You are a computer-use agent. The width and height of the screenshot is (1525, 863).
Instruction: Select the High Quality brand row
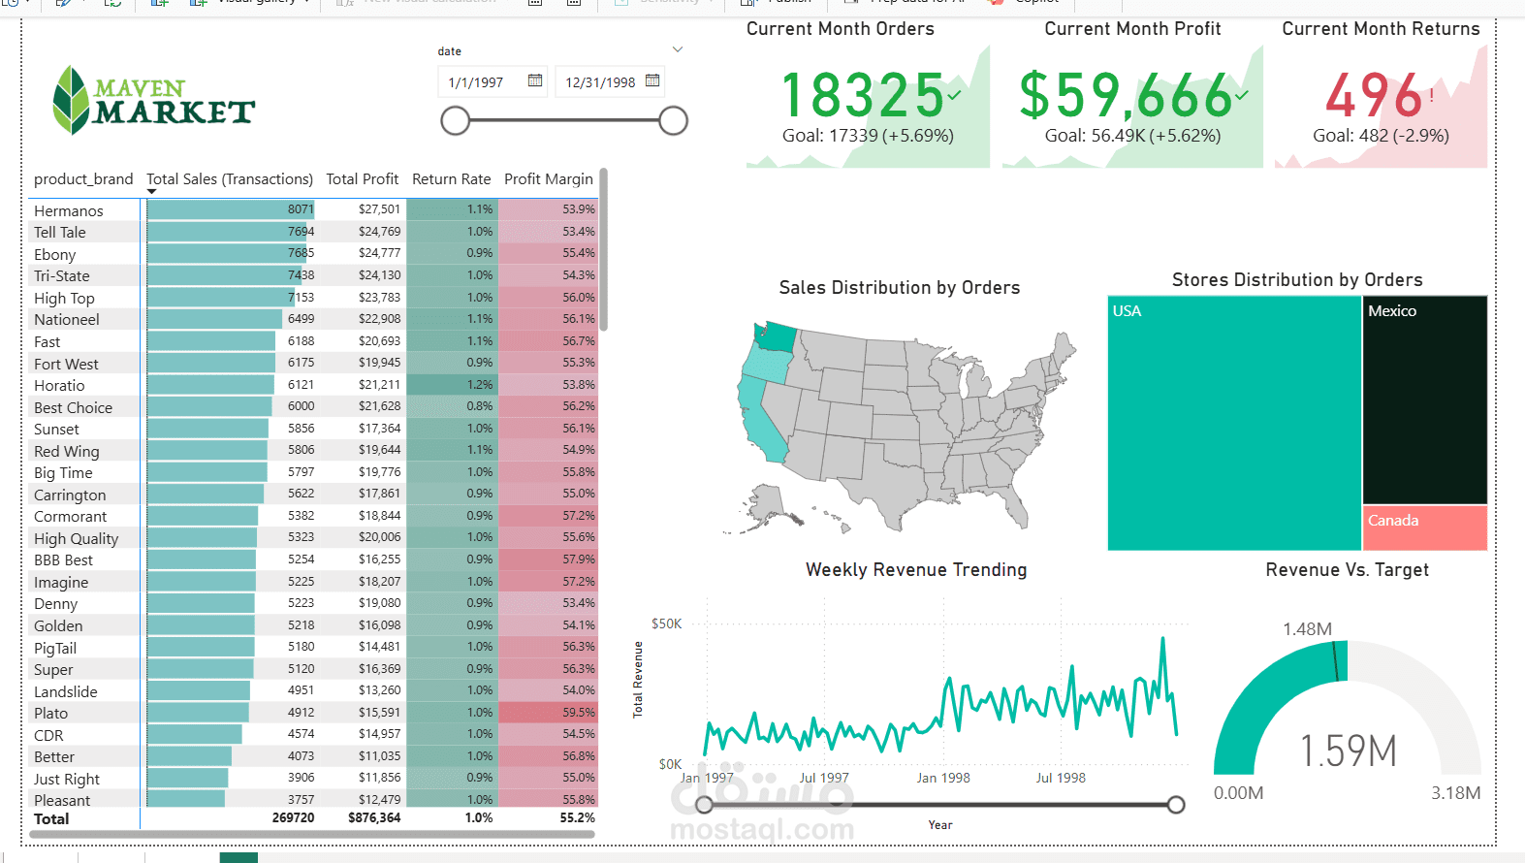pos(313,537)
